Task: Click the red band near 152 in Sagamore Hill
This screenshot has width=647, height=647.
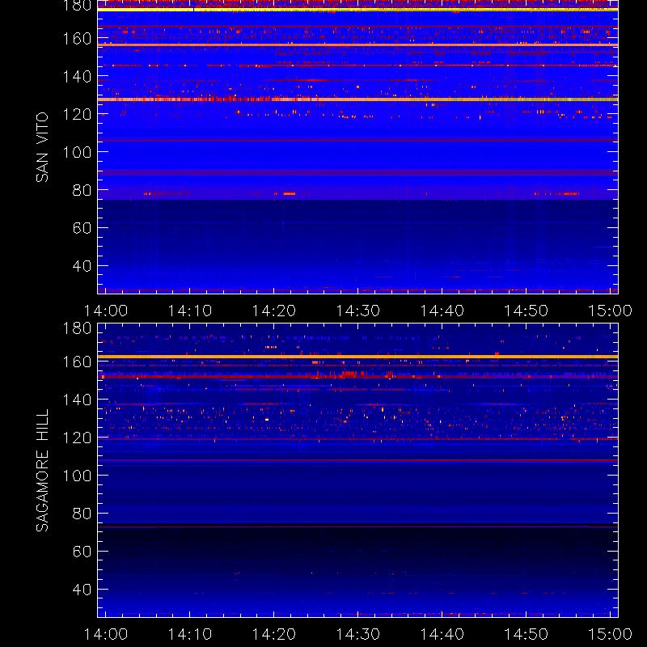Action: click(357, 377)
